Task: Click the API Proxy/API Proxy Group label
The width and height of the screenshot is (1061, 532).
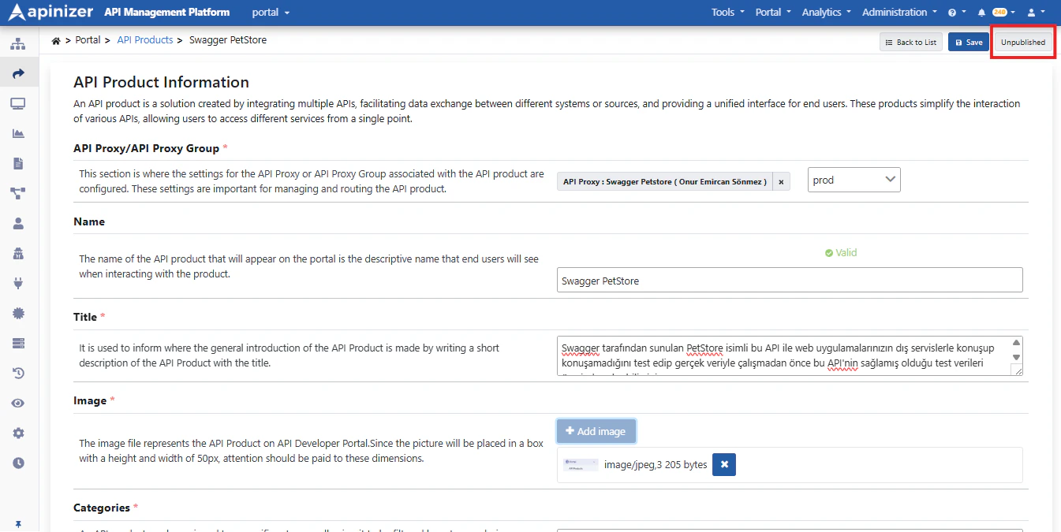Action: coord(146,148)
